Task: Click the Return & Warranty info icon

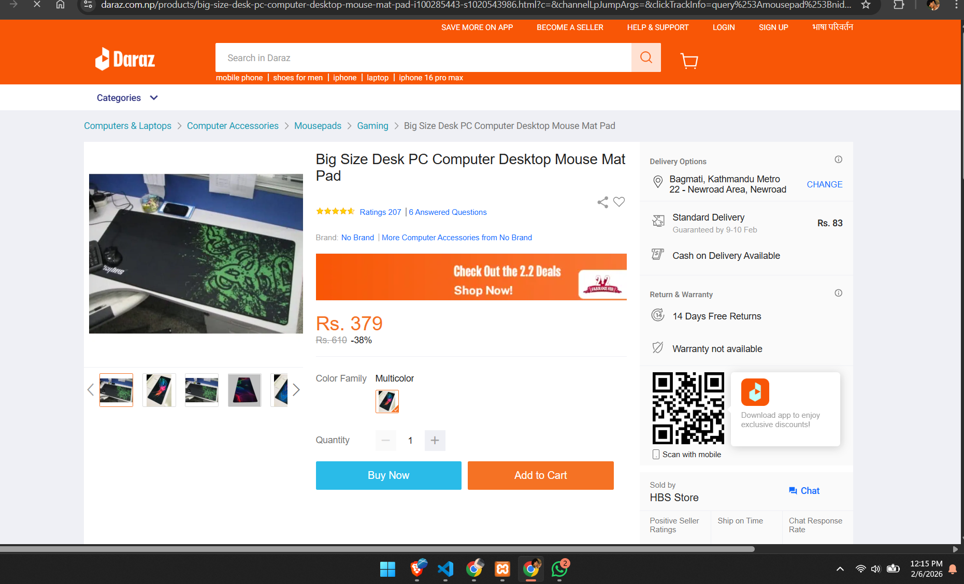Action: tap(838, 293)
